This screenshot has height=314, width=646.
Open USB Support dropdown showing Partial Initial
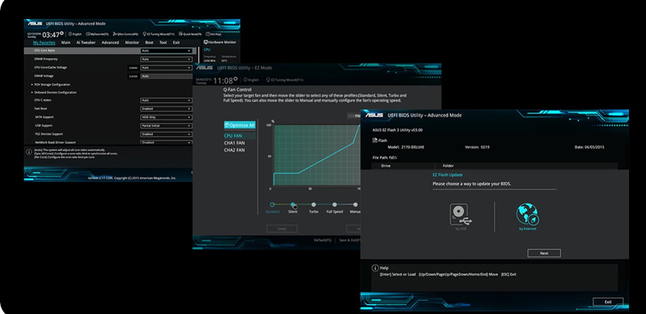coord(166,126)
